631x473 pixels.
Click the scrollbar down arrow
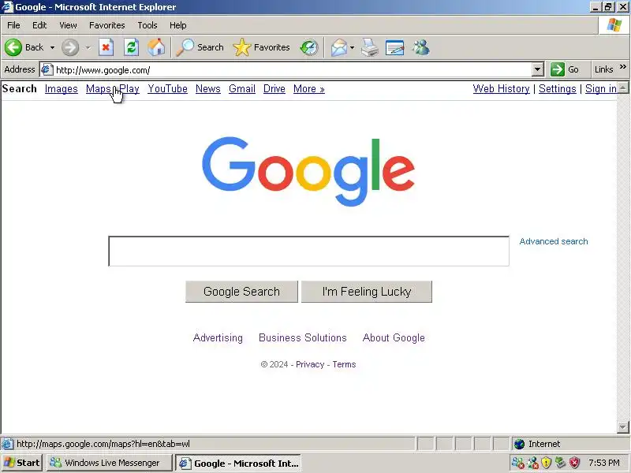pos(622,427)
